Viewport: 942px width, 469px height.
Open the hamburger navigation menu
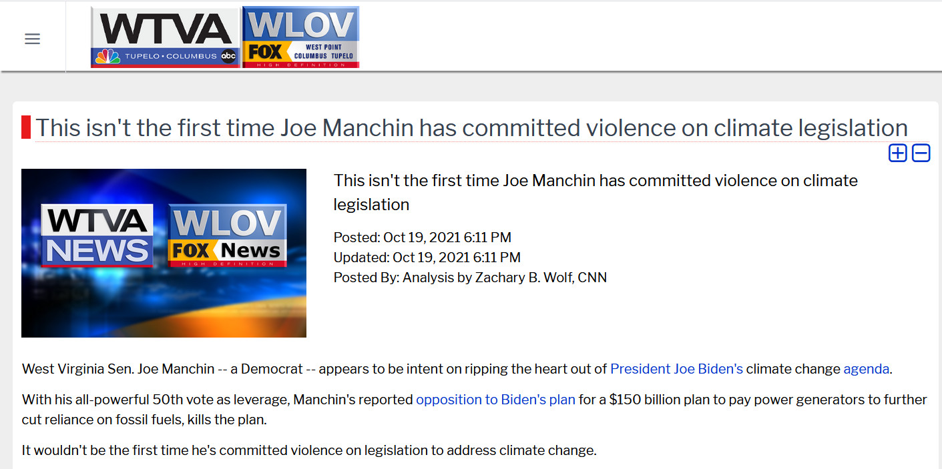[x=32, y=39]
